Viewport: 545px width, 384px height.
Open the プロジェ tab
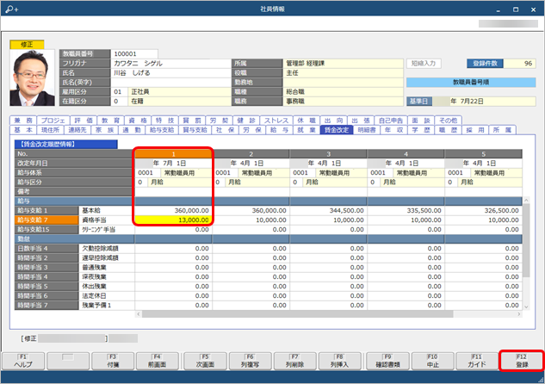click(53, 121)
